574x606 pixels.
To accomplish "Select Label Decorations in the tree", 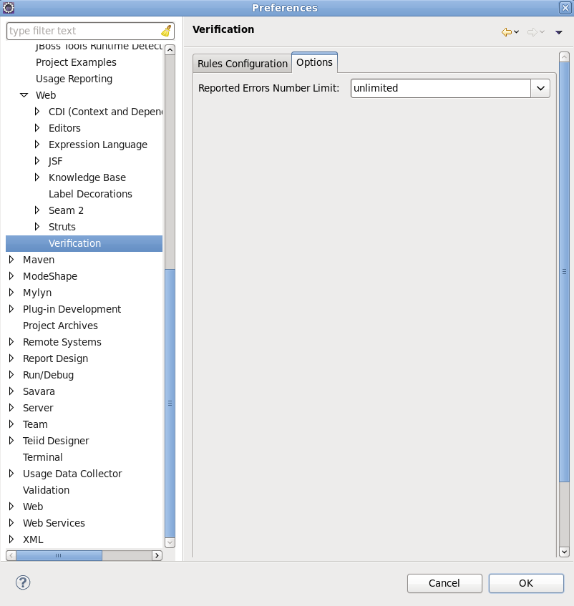I will click(x=90, y=194).
